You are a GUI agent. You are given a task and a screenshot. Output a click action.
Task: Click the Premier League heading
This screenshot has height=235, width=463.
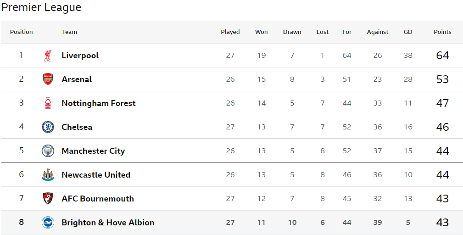pyautogui.click(x=41, y=7)
